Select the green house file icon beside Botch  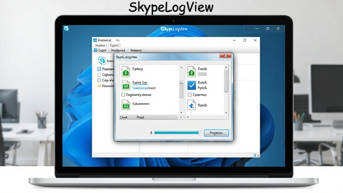click(191, 71)
